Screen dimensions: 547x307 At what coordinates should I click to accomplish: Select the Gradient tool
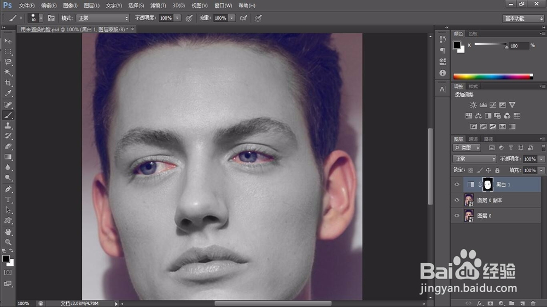[x=8, y=157]
